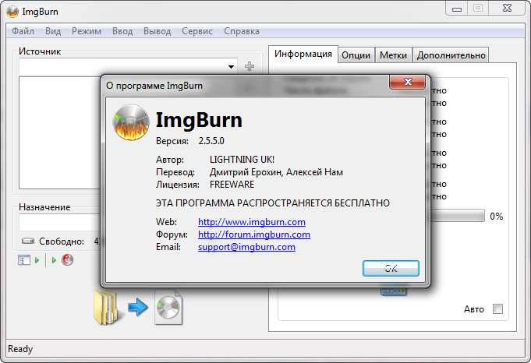Open the Справка menu
This screenshot has width=531, height=363.
click(242, 31)
